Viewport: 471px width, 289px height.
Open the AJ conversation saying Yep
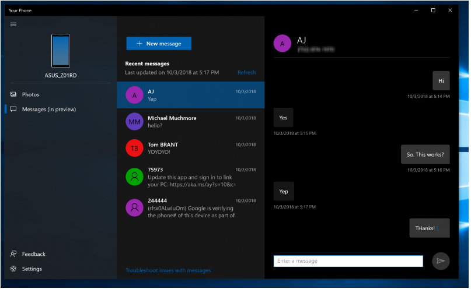click(x=191, y=95)
